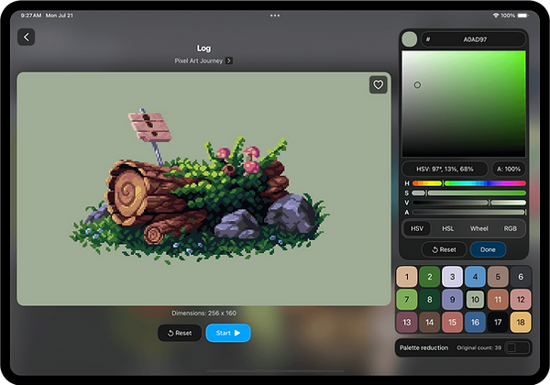Click the Dimensions: 256 x 160 text
Screen dimensions: 550x385
pyautogui.click(x=203, y=313)
